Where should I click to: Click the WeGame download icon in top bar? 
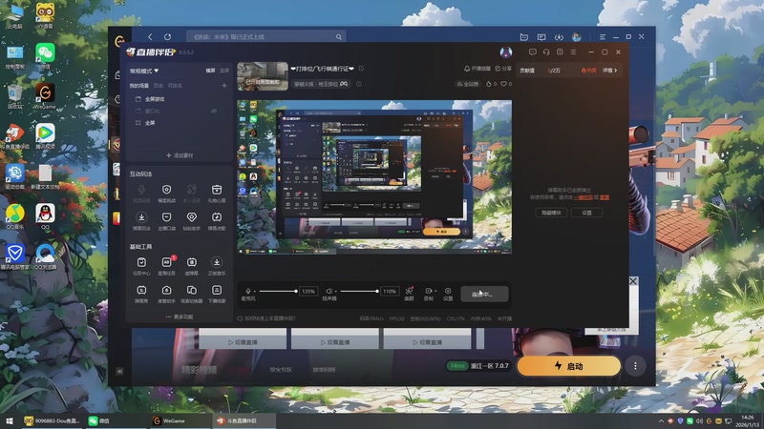click(559, 37)
